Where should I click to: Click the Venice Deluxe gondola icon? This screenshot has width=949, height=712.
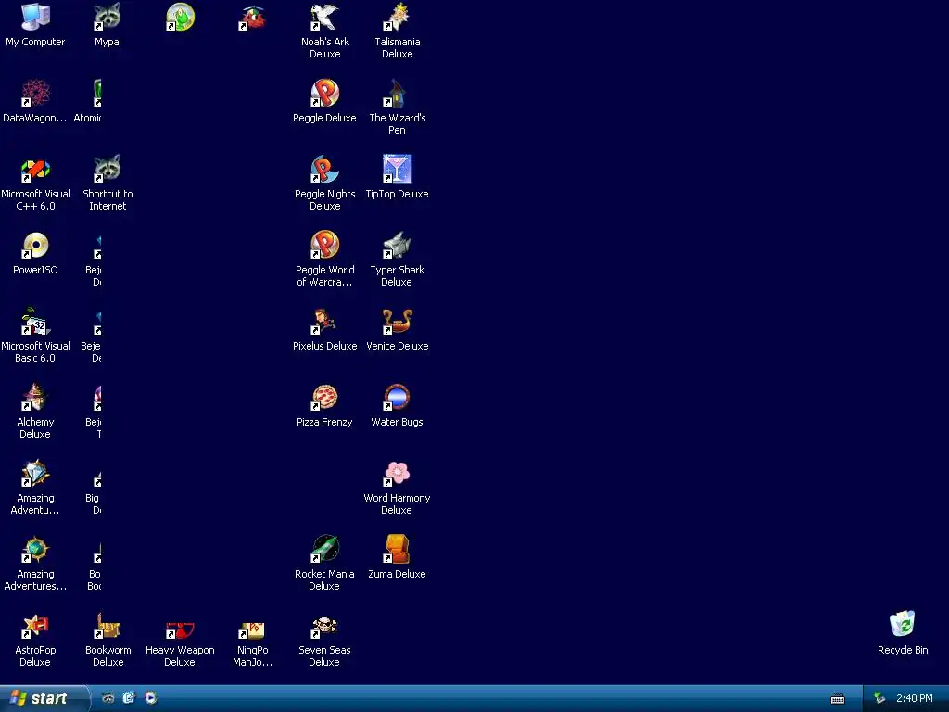tap(397, 322)
